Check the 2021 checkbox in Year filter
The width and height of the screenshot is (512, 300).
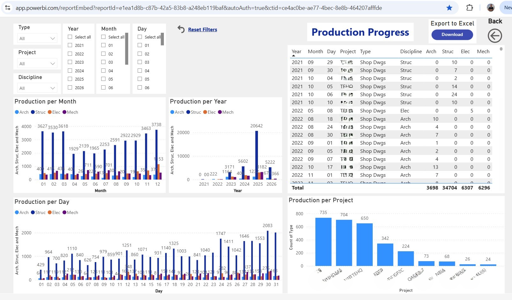point(70,45)
